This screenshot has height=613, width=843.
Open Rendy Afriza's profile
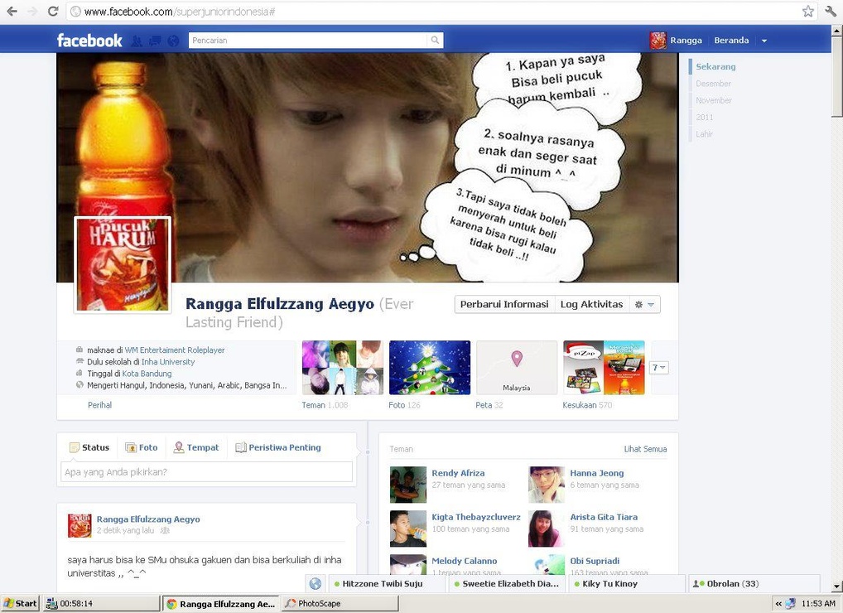coord(458,473)
